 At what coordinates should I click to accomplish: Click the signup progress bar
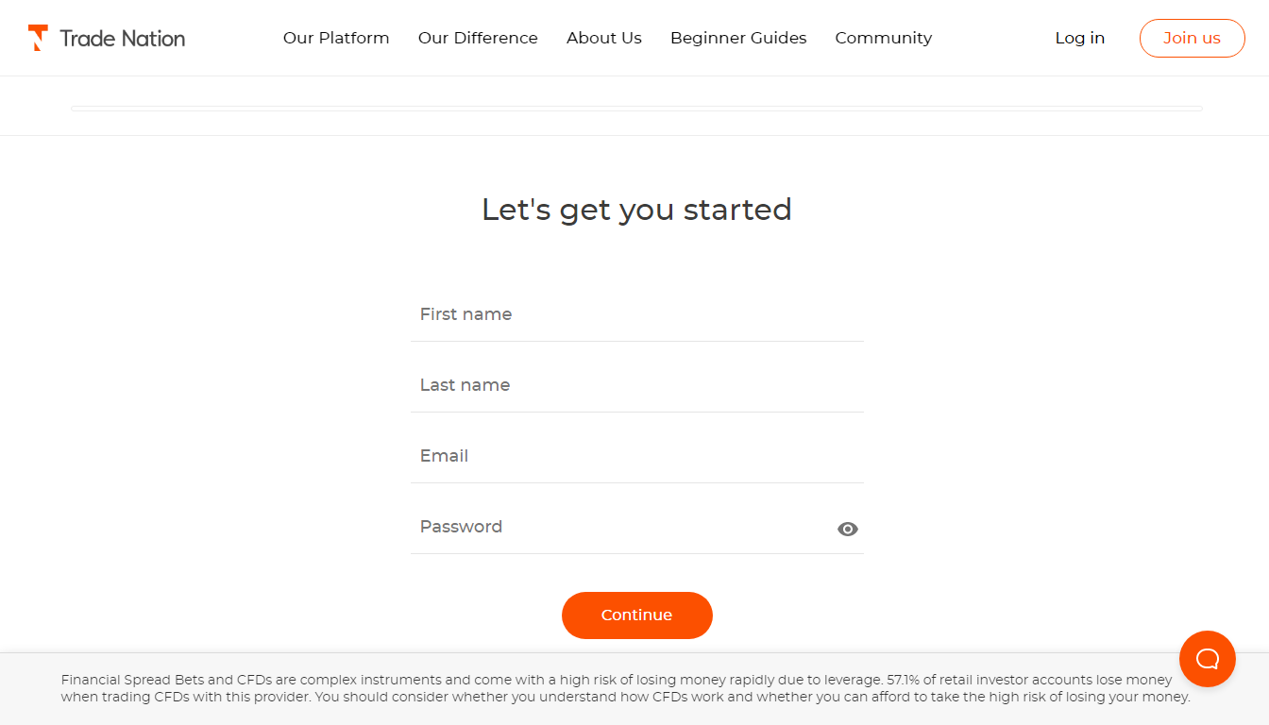pos(636,109)
